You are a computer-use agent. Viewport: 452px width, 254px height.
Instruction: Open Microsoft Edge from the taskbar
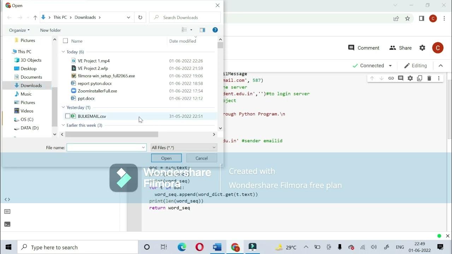click(182, 247)
